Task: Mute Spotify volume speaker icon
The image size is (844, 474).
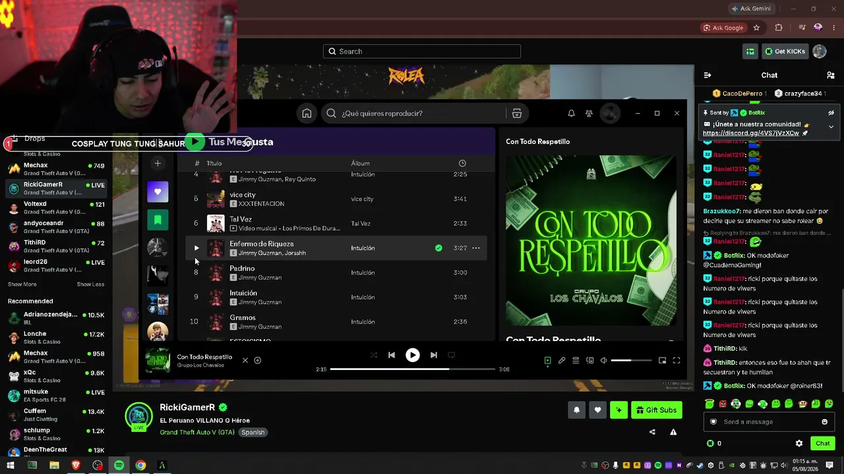Action: coord(603,361)
